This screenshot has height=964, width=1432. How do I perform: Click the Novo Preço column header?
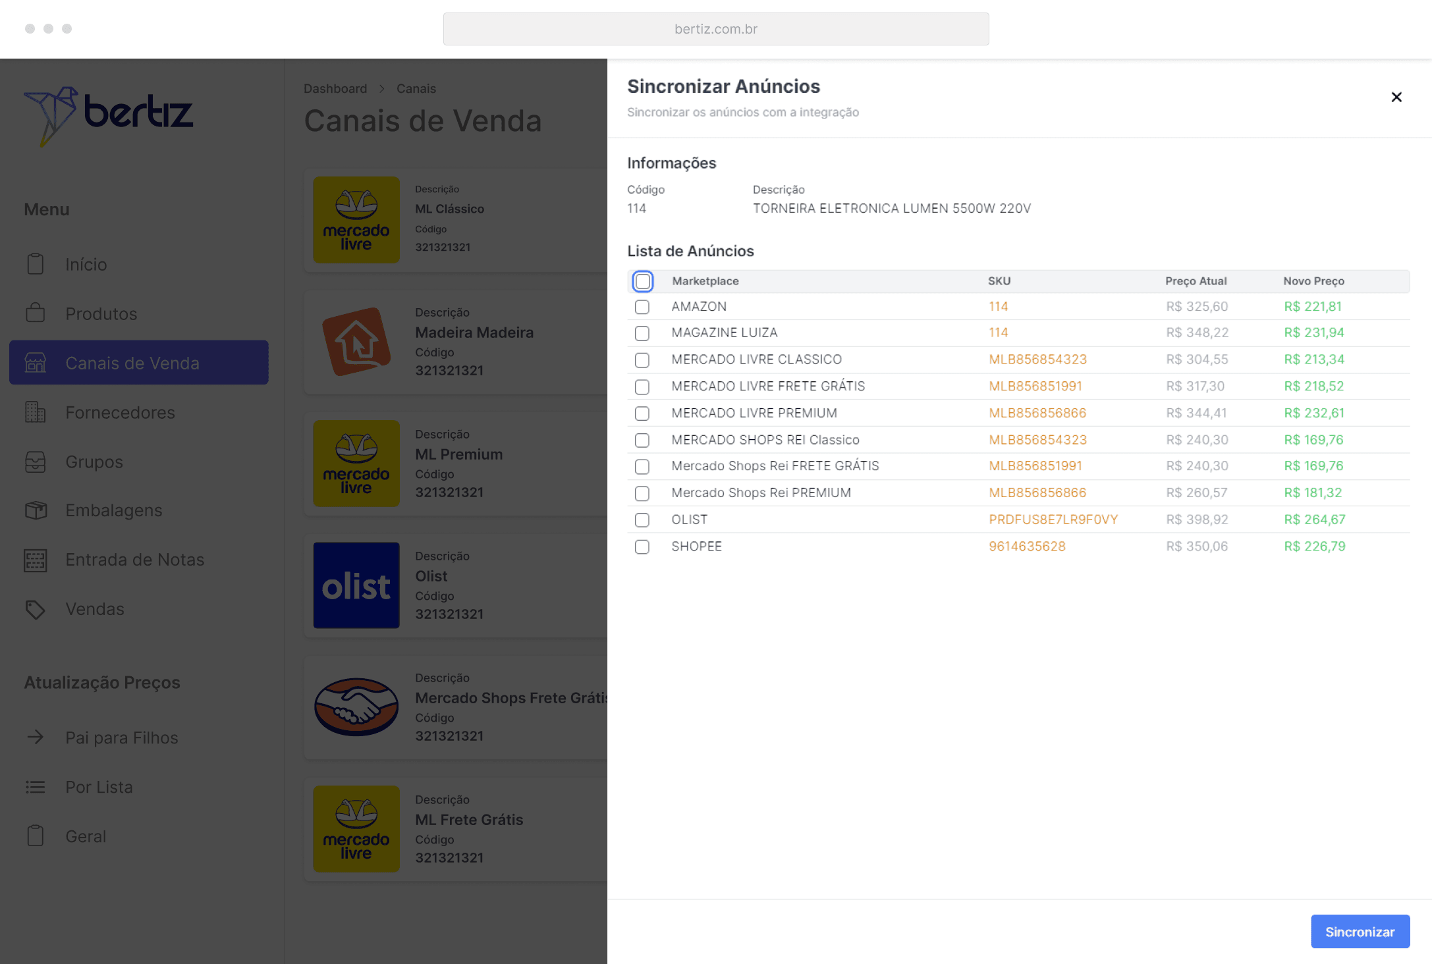1314,281
